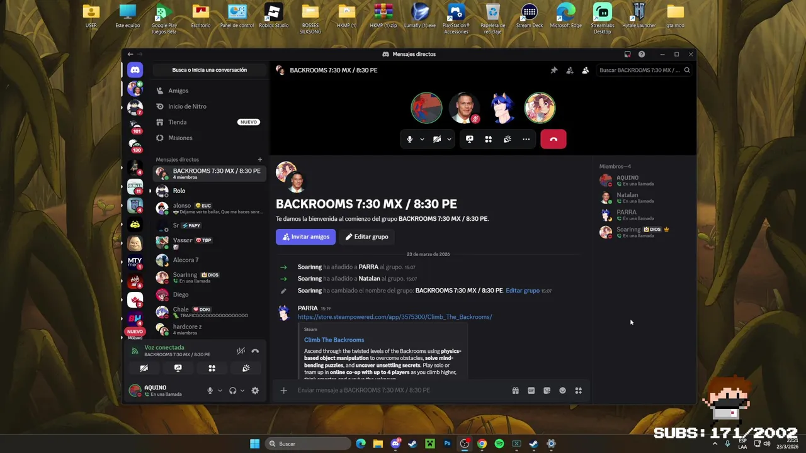Open Spotify from the taskbar
The image size is (806, 453).
[x=499, y=444]
